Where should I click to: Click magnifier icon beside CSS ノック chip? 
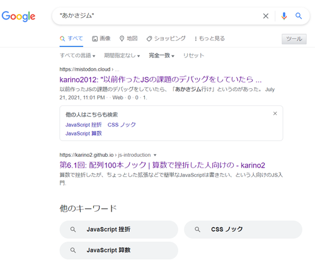click(x=197, y=229)
